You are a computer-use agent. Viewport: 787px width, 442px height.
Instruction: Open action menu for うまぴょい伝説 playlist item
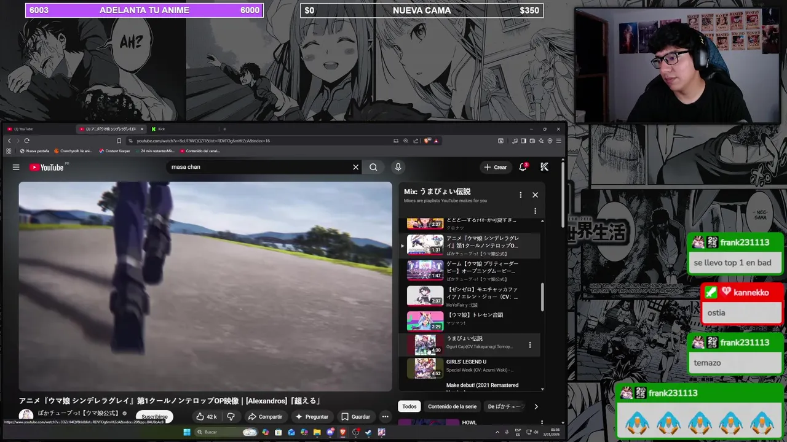tap(530, 345)
